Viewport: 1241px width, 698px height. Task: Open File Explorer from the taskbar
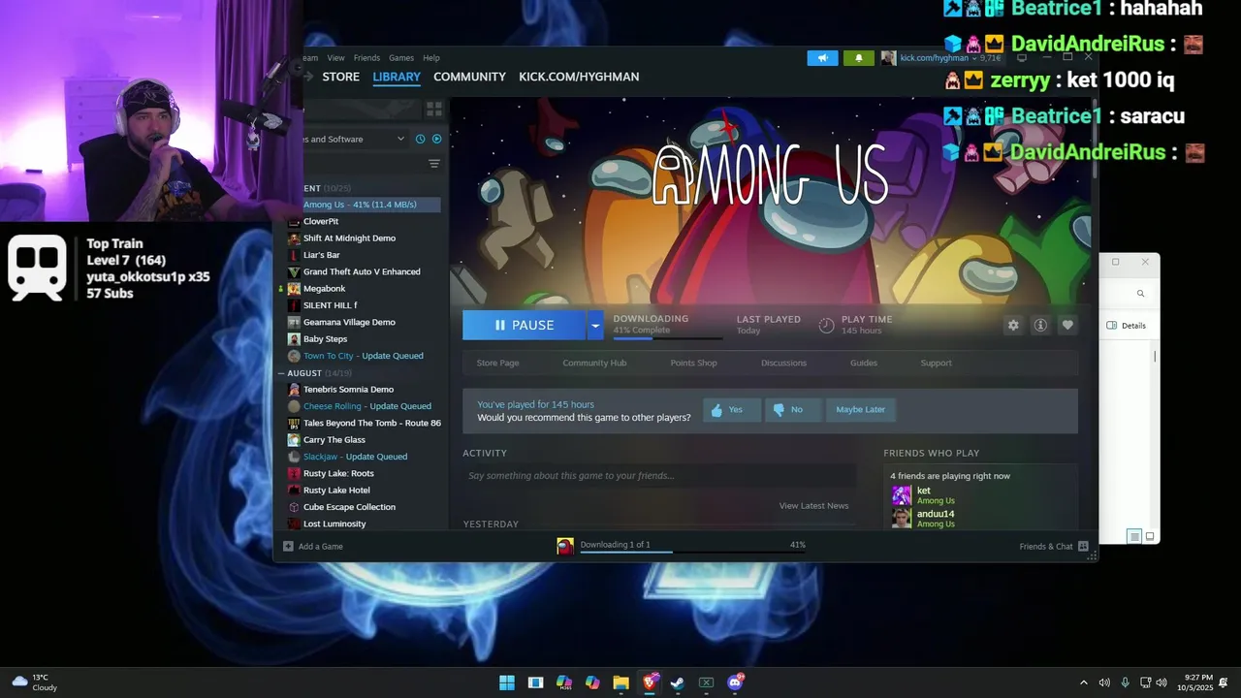[620, 682]
